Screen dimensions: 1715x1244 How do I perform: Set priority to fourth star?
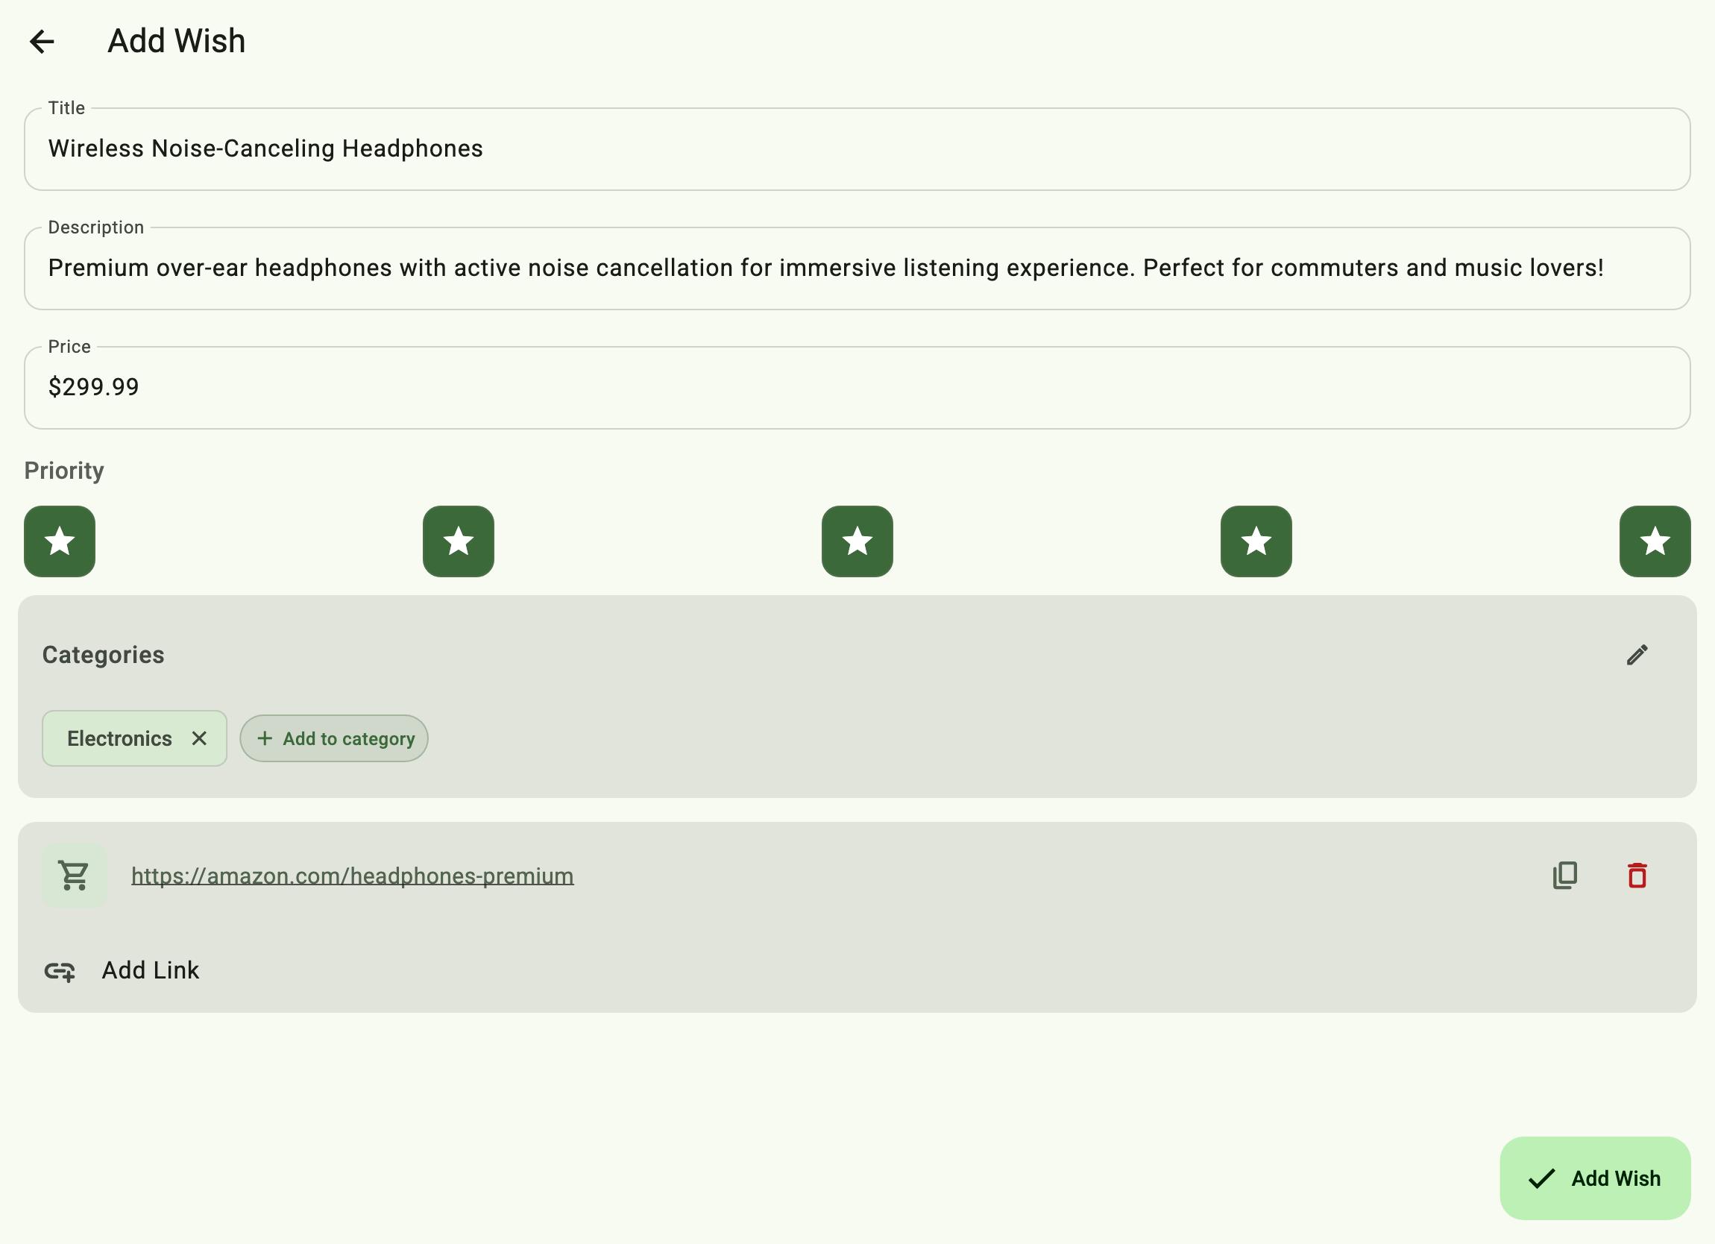[1256, 541]
